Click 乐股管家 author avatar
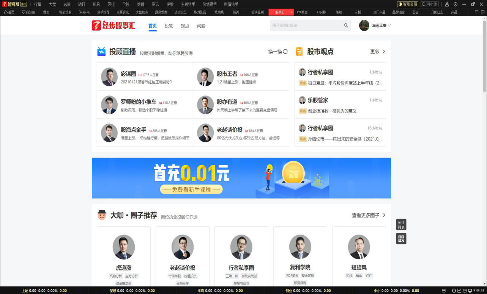This screenshot has width=487, height=294. click(302, 100)
